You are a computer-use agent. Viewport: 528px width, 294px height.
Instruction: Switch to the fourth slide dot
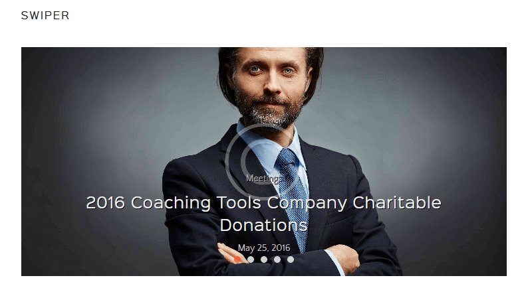point(277,259)
